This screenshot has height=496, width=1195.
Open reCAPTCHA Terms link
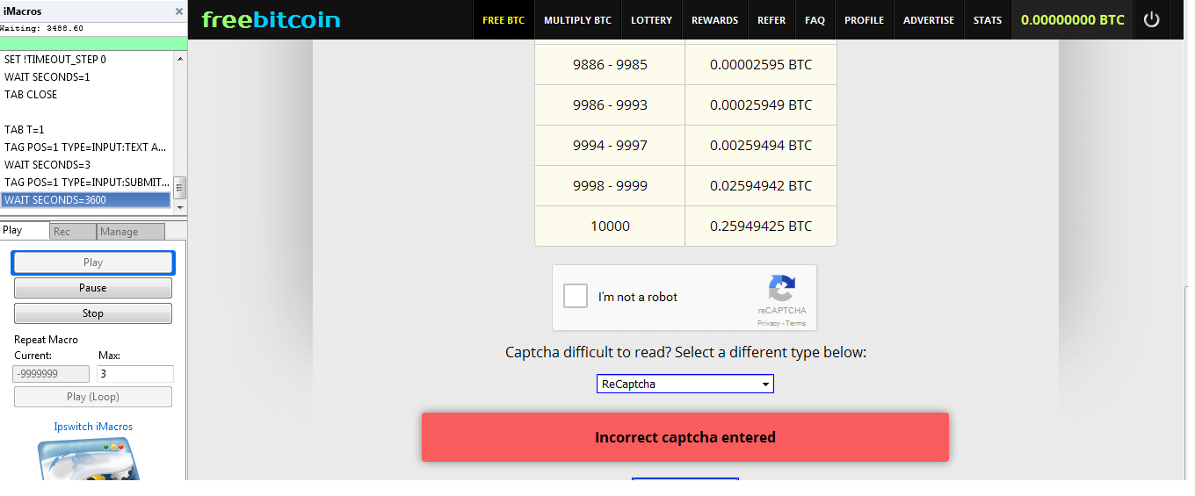click(796, 323)
